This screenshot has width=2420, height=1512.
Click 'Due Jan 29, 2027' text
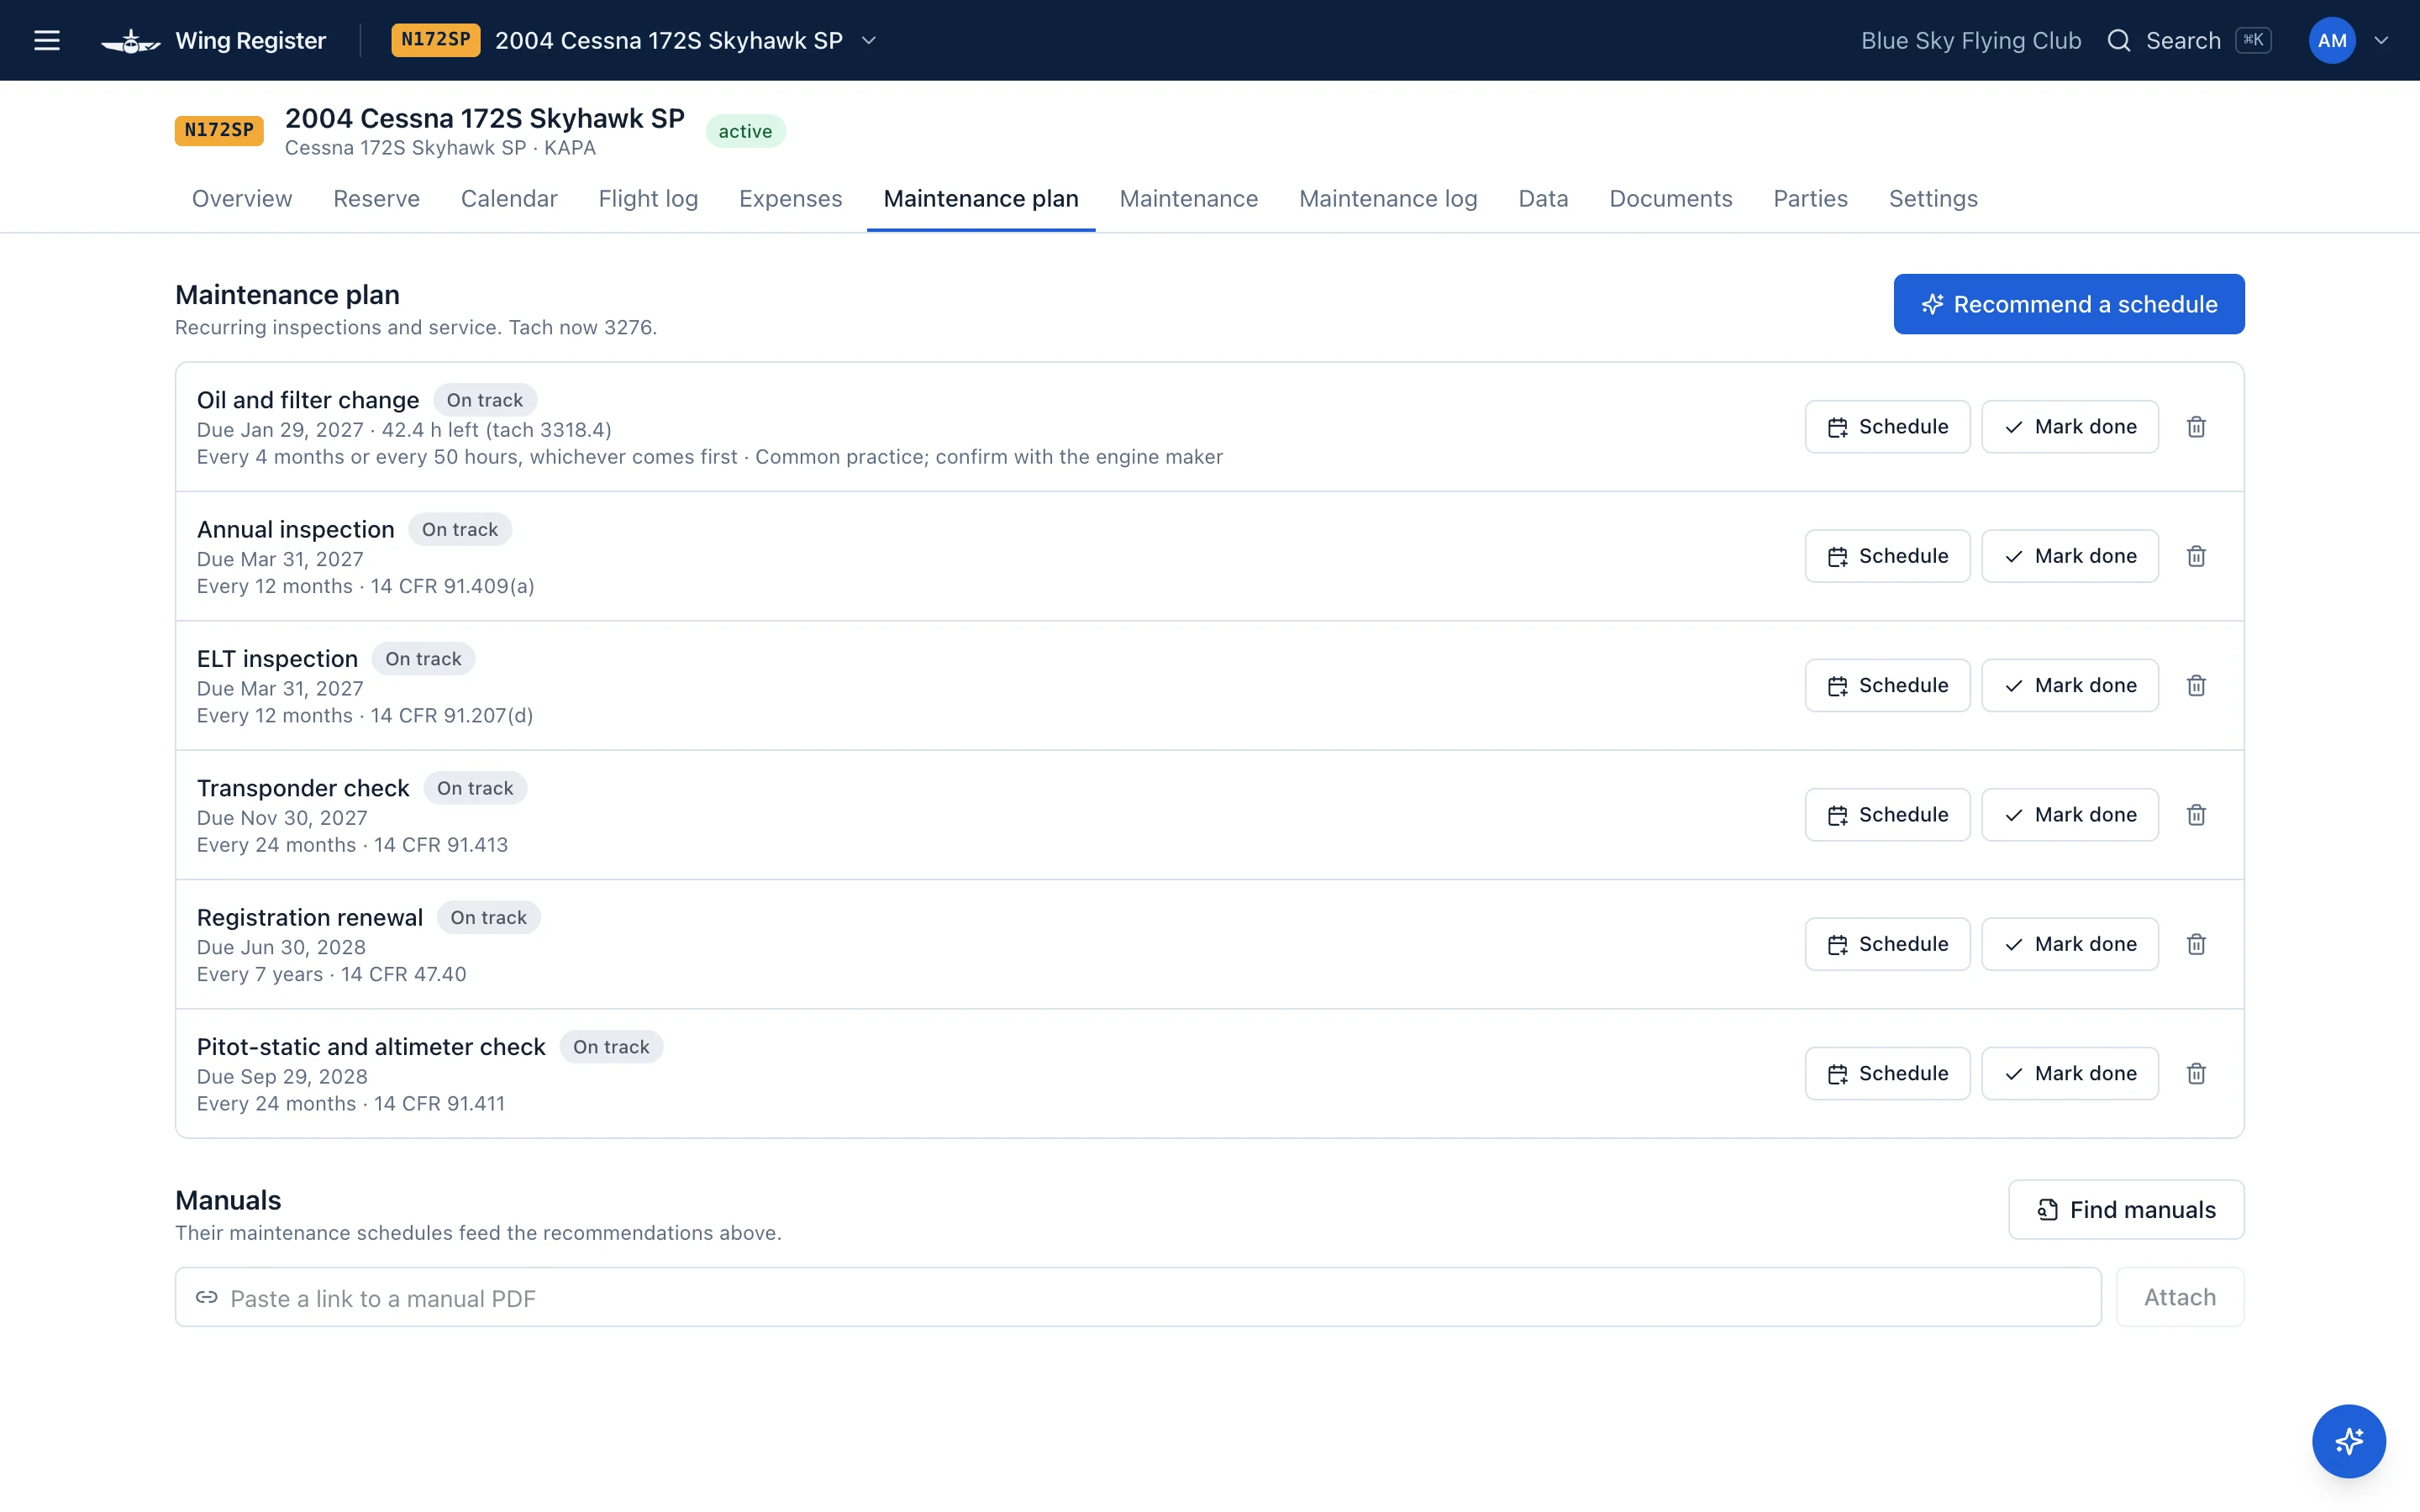[x=280, y=430]
